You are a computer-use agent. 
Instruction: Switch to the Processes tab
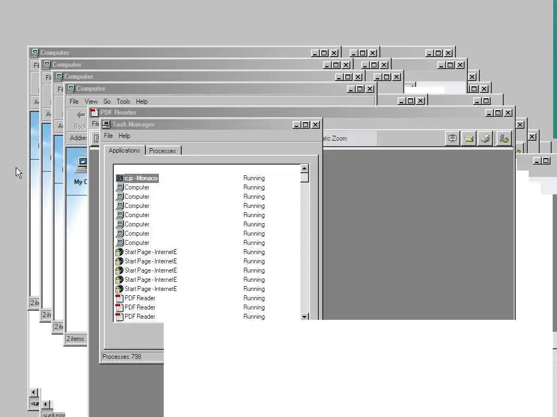tap(162, 151)
